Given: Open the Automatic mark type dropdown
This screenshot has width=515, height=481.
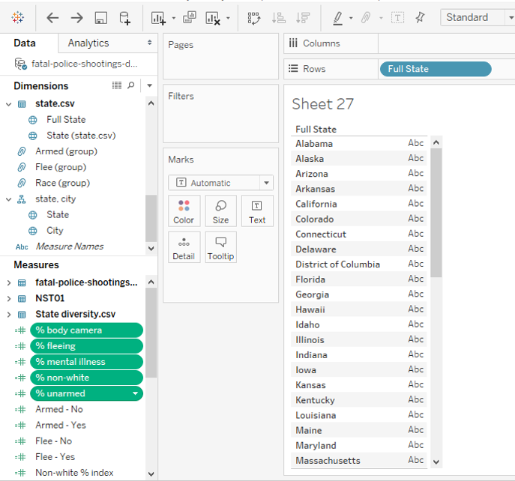Looking at the screenshot, I should pyautogui.click(x=220, y=183).
